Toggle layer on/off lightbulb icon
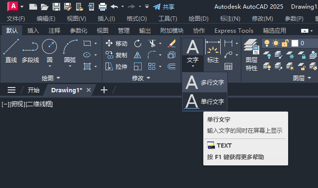Screen dimensions: 318x188 (267, 43)
